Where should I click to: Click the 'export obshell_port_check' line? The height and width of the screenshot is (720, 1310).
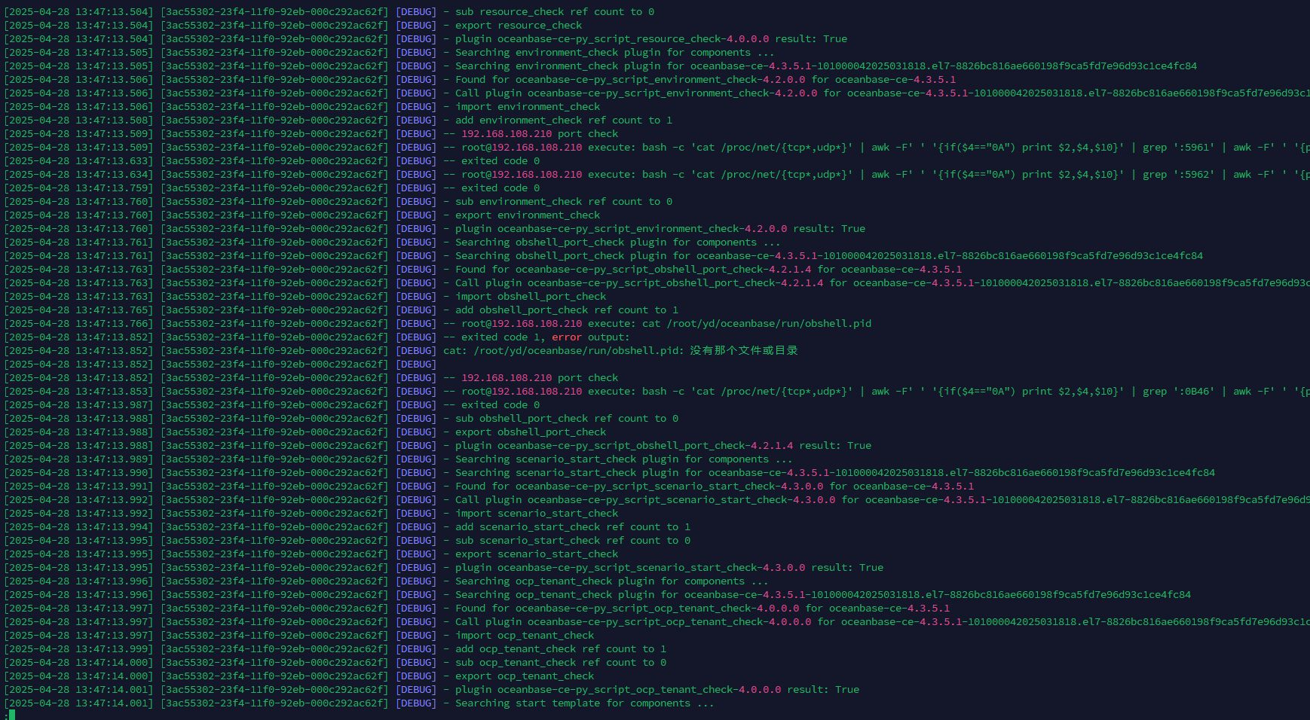pos(531,432)
